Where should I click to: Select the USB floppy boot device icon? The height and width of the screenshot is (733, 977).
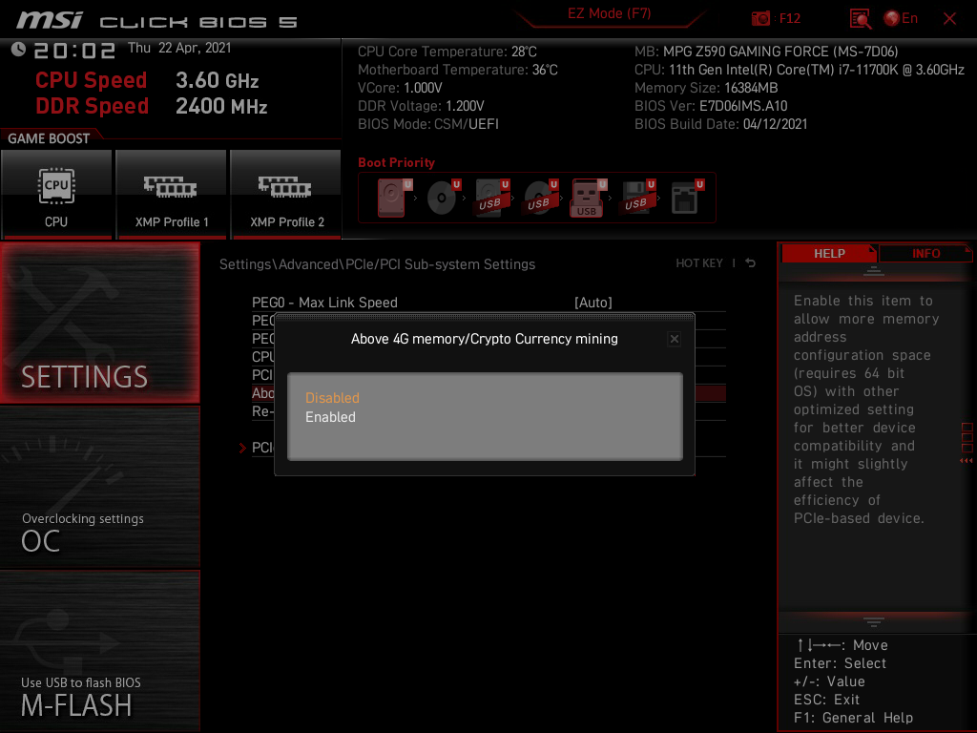(636, 198)
